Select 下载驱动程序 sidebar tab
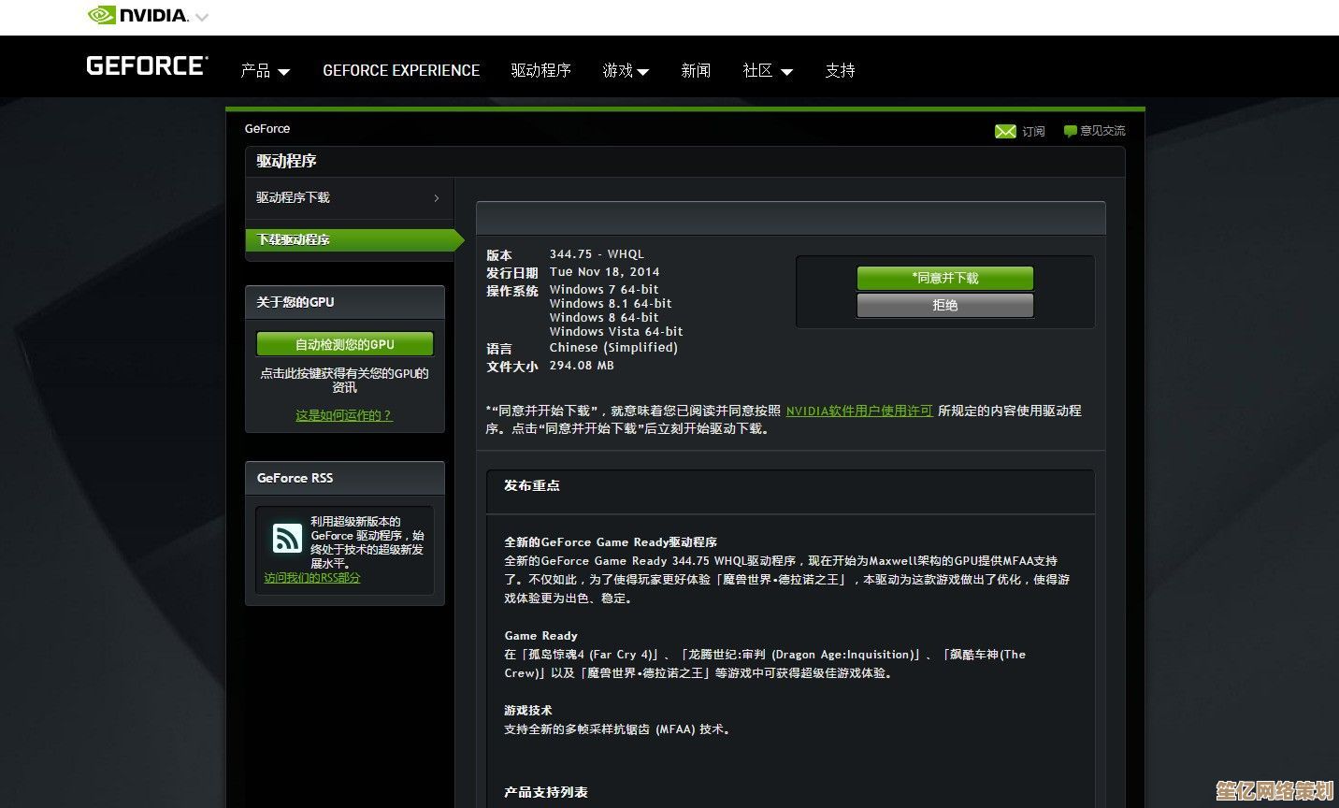1339x808 pixels. coord(353,240)
